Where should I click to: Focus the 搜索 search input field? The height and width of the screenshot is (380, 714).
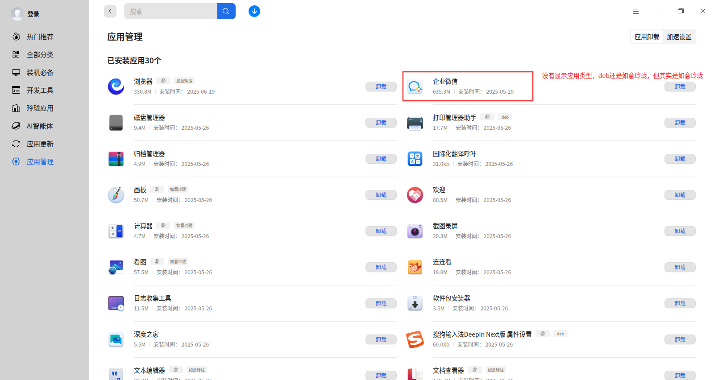(x=170, y=11)
